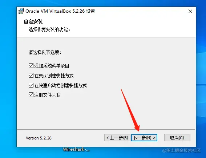Toggle the 在桌面创建快捷方式 checkbox
The image size is (206, 158).
tap(31, 76)
